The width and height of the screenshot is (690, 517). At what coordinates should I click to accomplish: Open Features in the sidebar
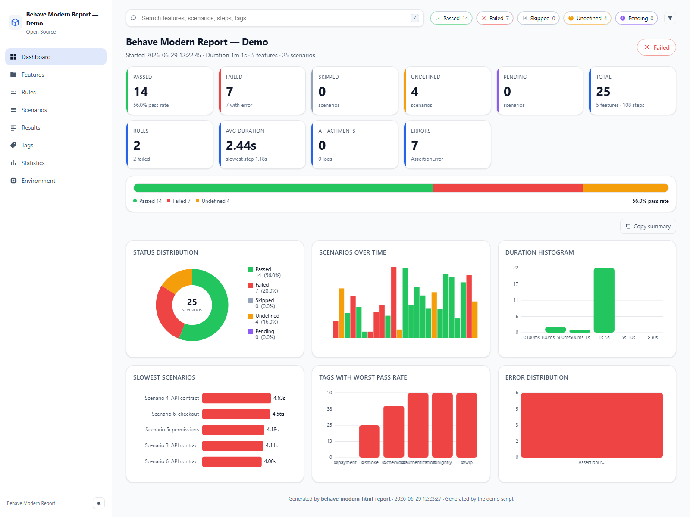click(x=56, y=75)
